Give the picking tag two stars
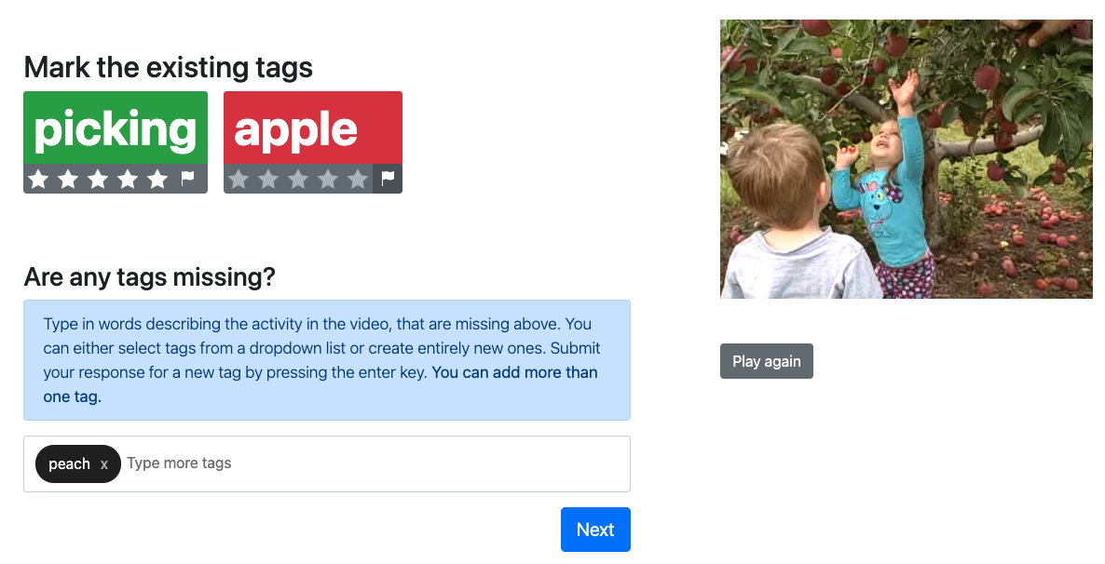The height and width of the screenshot is (564, 1105). pos(68,179)
